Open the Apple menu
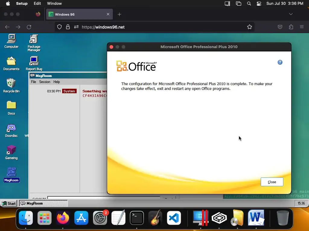The image size is (309, 231). pos(8,4)
